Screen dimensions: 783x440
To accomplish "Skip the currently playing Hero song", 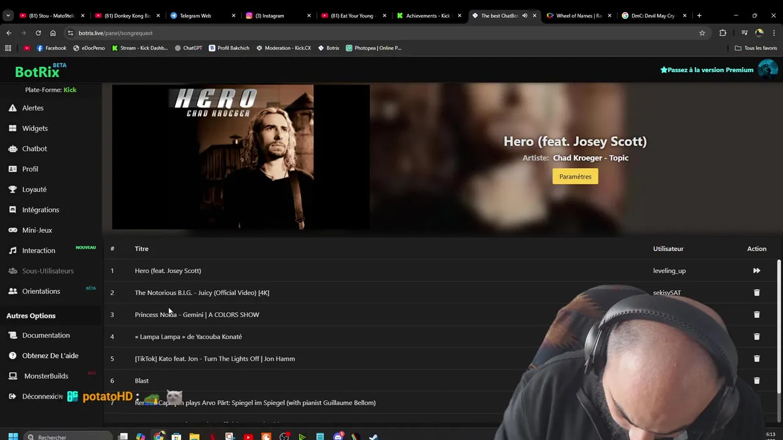I will tap(757, 271).
